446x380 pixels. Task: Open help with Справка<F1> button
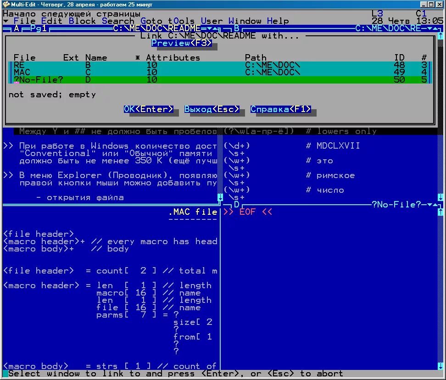pyautogui.click(x=281, y=109)
